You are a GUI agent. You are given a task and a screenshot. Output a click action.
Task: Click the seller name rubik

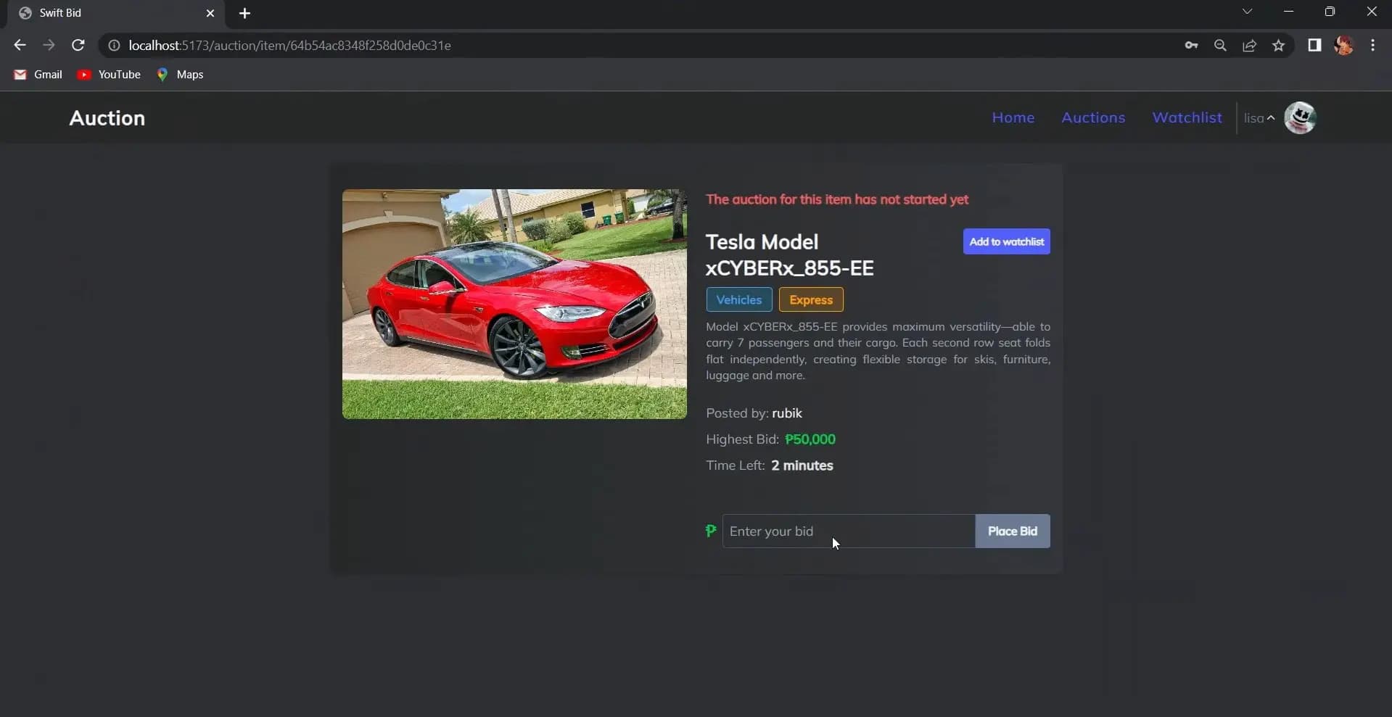point(787,413)
